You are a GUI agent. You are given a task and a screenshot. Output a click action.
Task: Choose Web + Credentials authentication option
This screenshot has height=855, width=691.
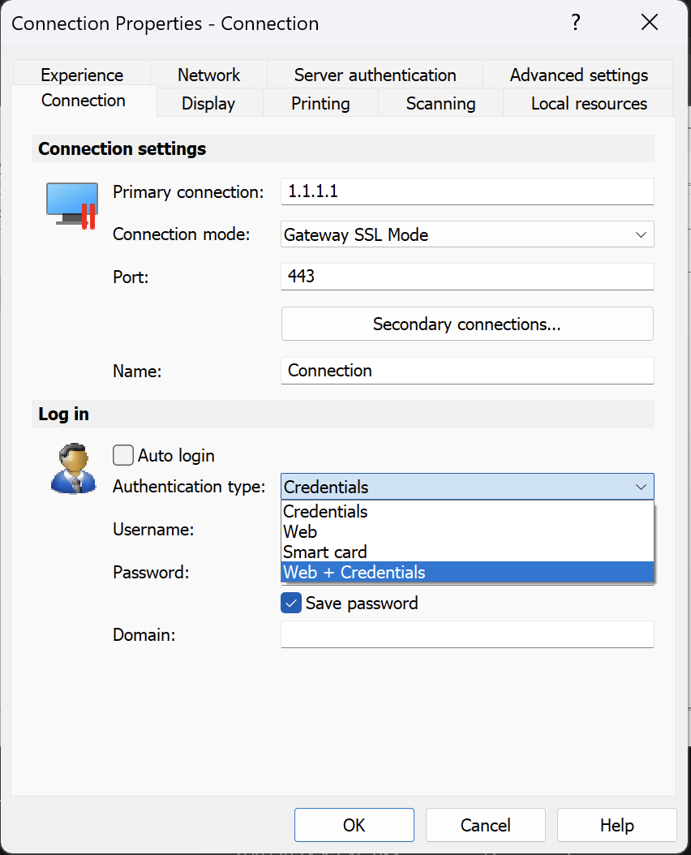(353, 572)
